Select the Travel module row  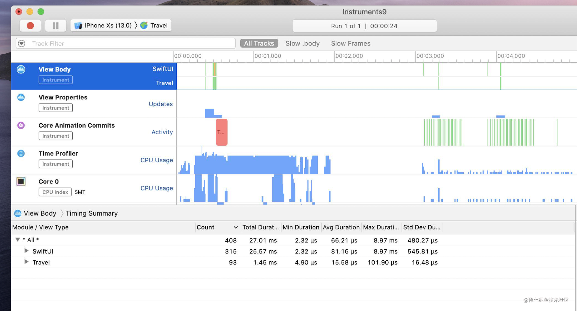pyautogui.click(x=293, y=262)
